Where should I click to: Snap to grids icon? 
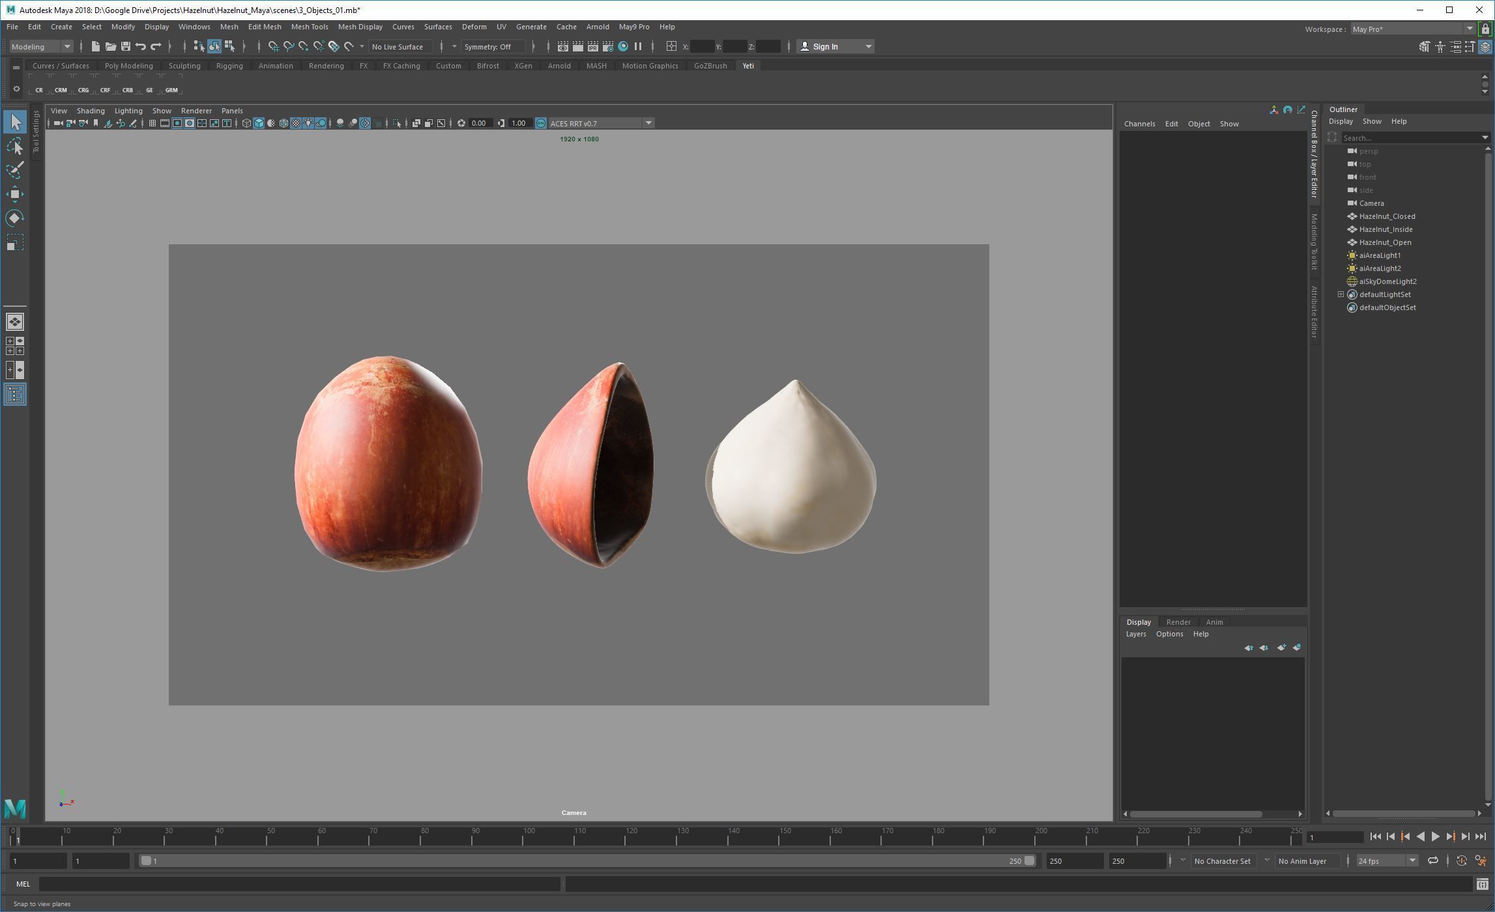[x=273, y=46]
